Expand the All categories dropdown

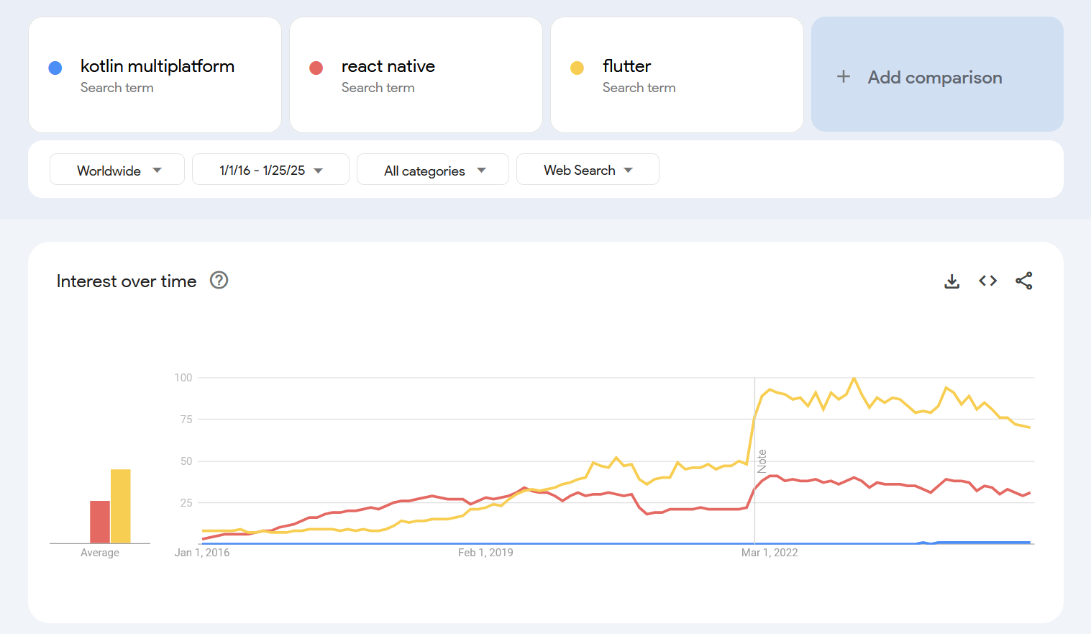(x=433, y=169)
